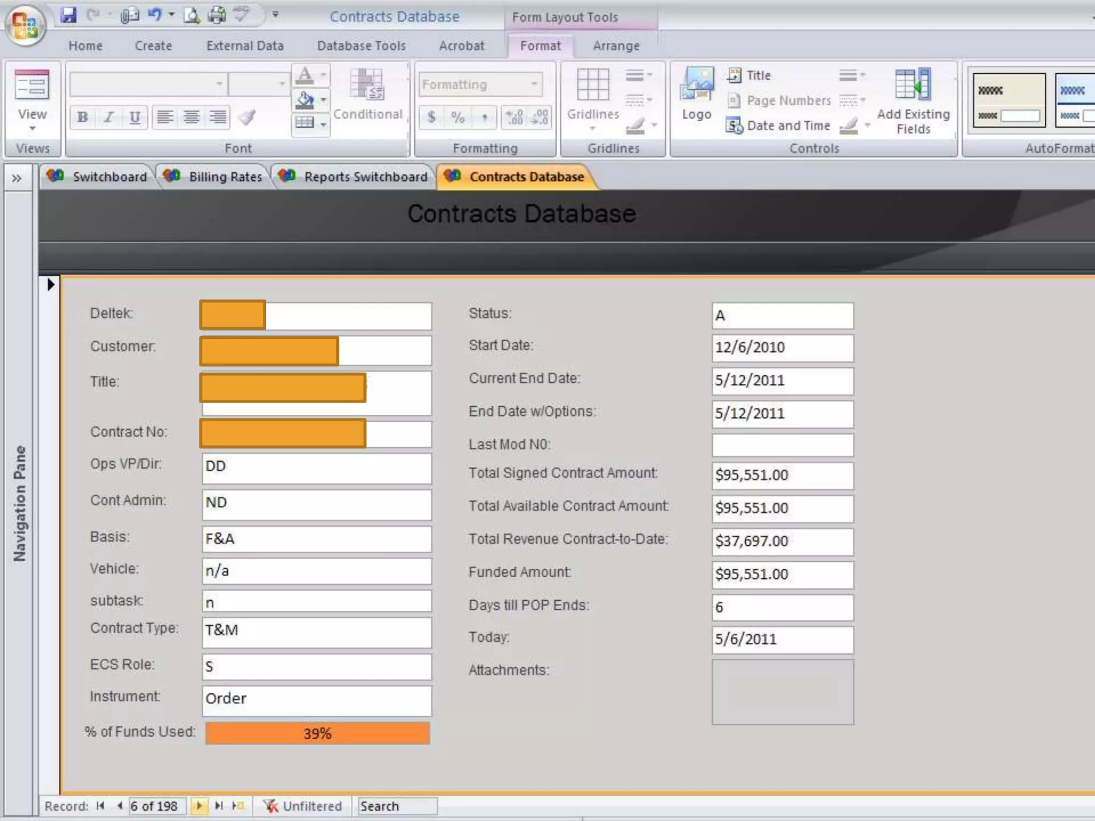Viewport: 1095px width, 821px height.
Task: Click the Conditional formatting button
Action: tap(367, 95)
